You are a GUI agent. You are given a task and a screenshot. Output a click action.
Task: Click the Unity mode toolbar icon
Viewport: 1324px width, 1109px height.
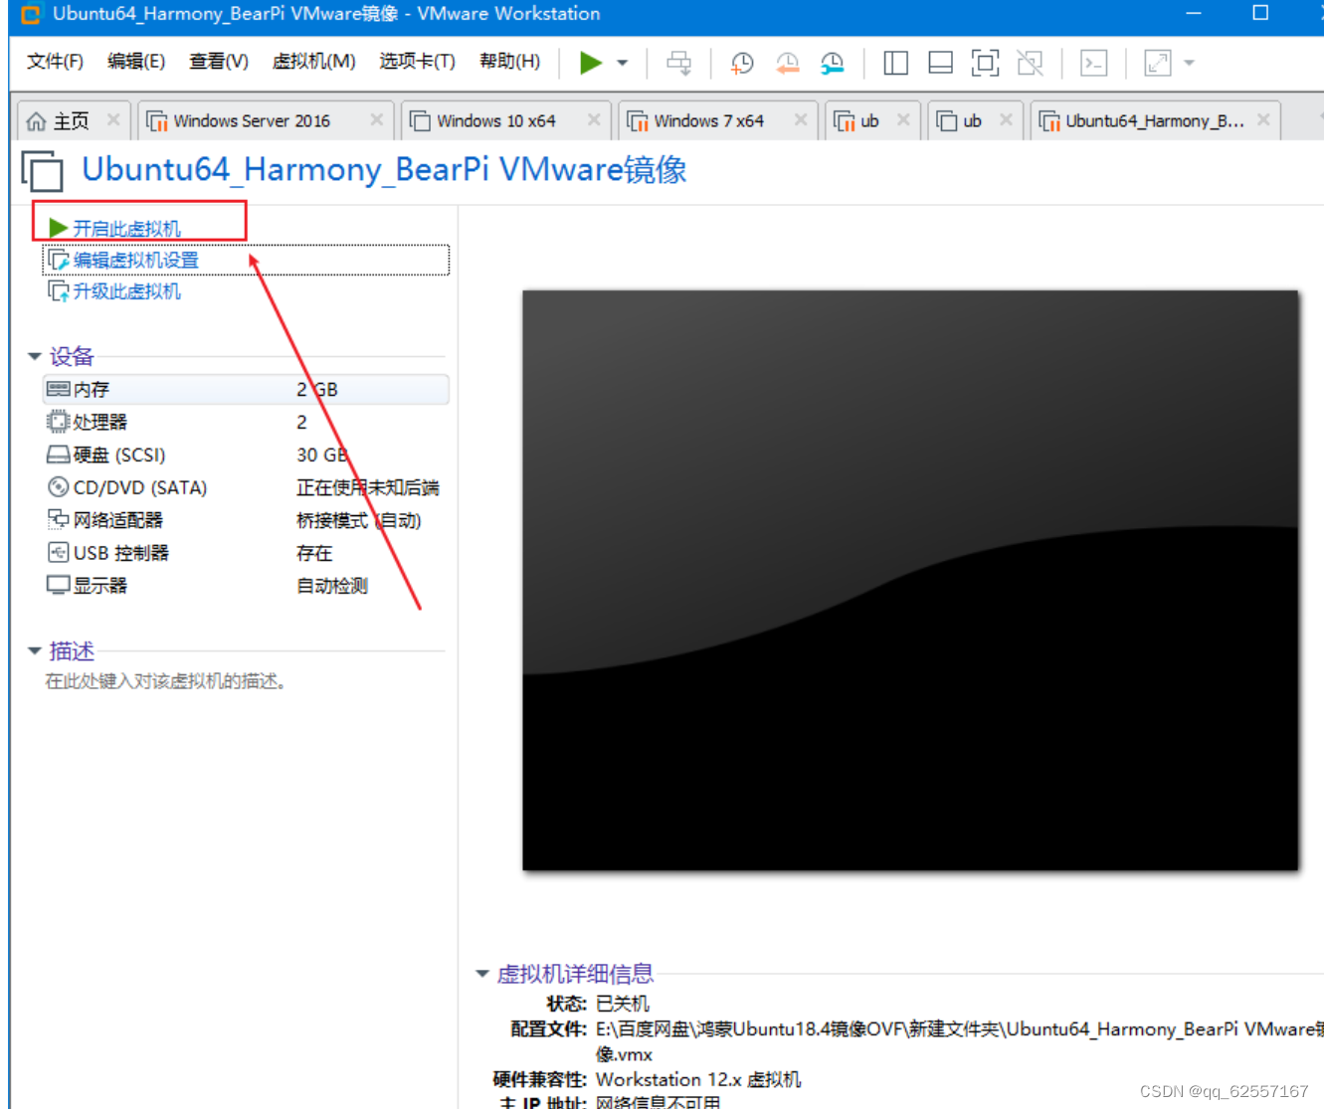click(1031, 63)
